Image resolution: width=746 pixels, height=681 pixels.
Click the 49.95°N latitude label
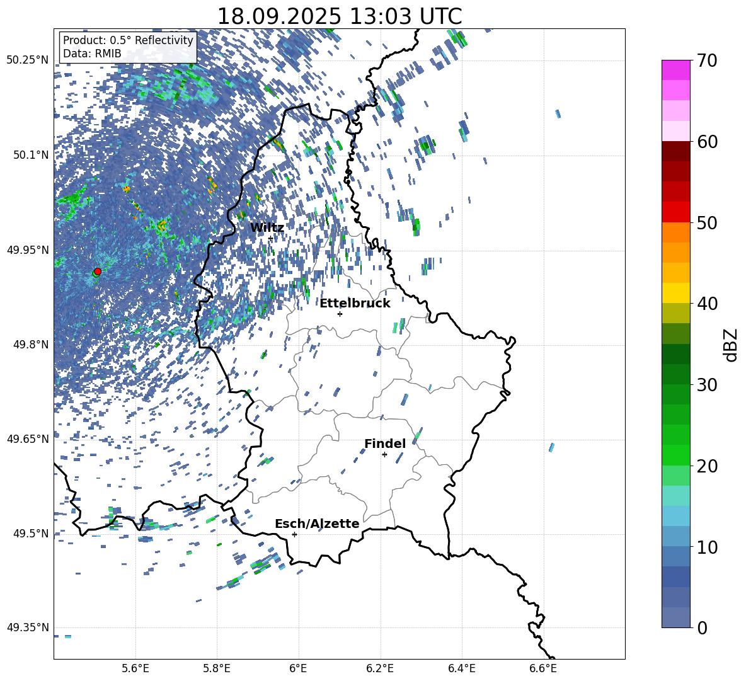pos(28,249)
